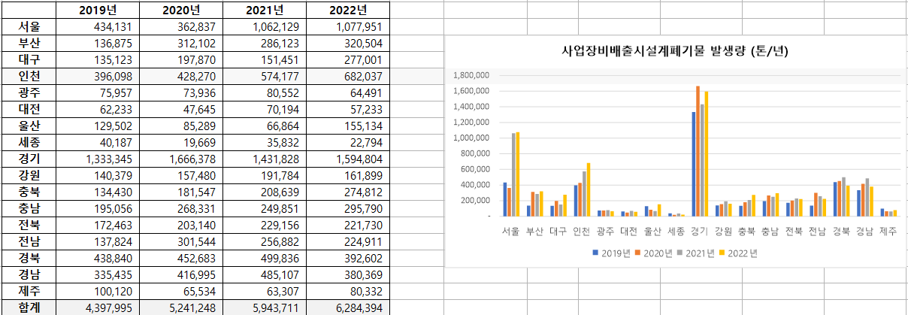Viewport: 908px width, 315px height.
Task: Click the 제주 category label on chart axis
Action: (888, 231)
